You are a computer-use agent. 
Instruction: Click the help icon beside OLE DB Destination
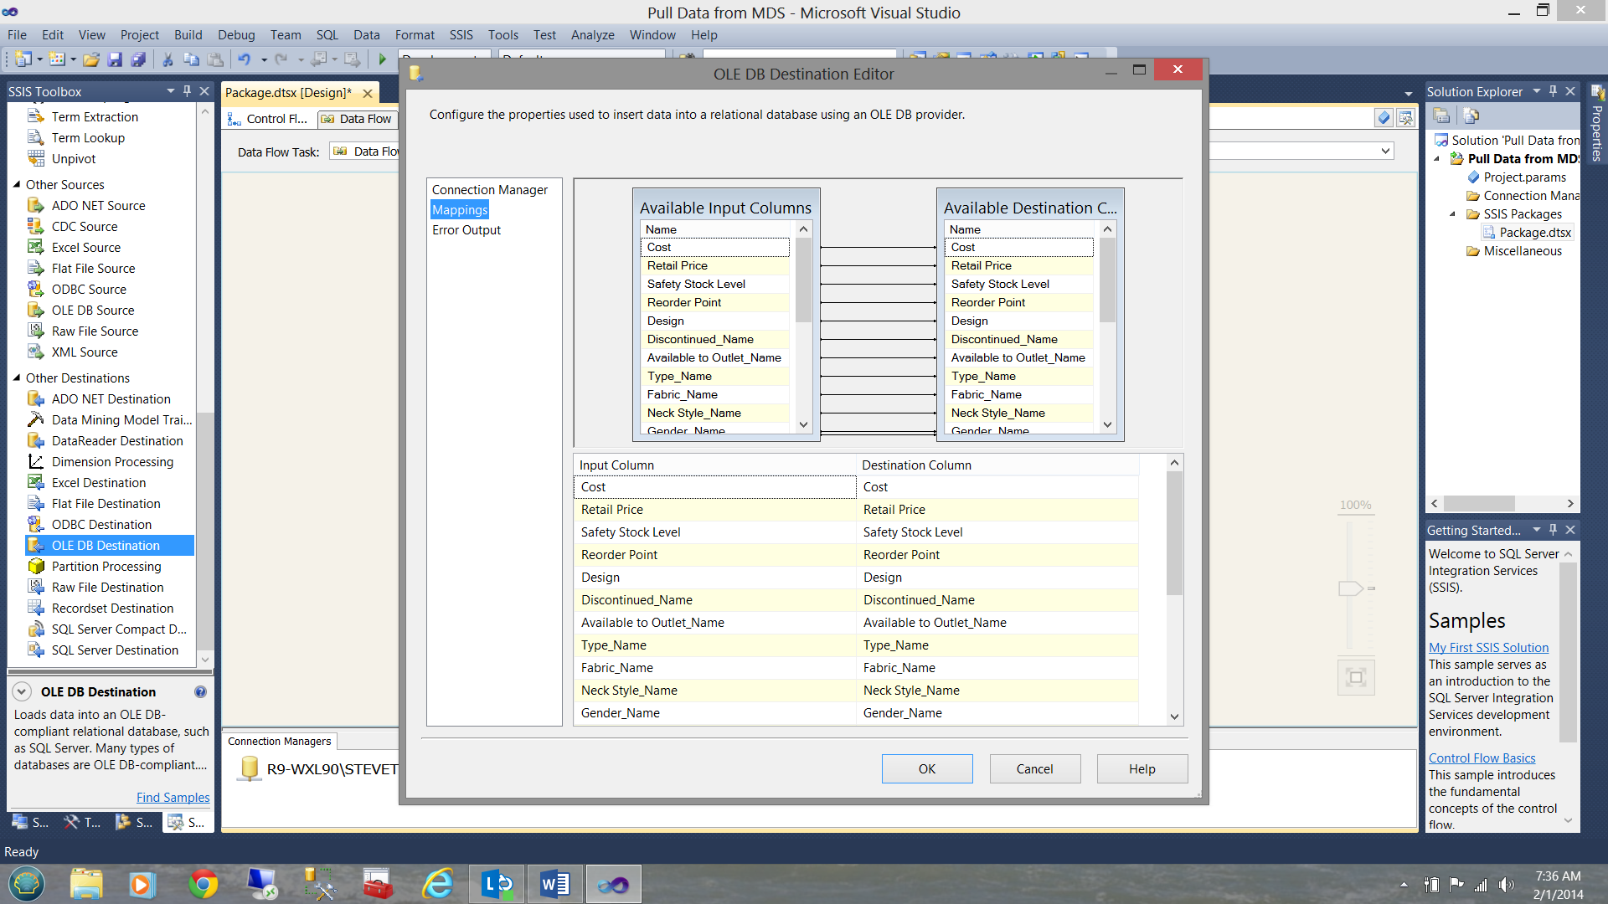pyautogui.click(x=200, y=691)
